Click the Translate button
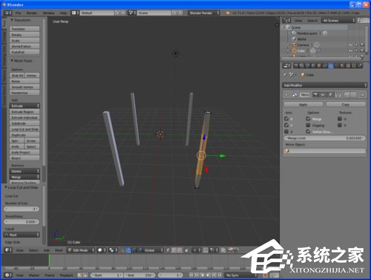The width and height of the screenshot is (371, 280). (24, 29)
